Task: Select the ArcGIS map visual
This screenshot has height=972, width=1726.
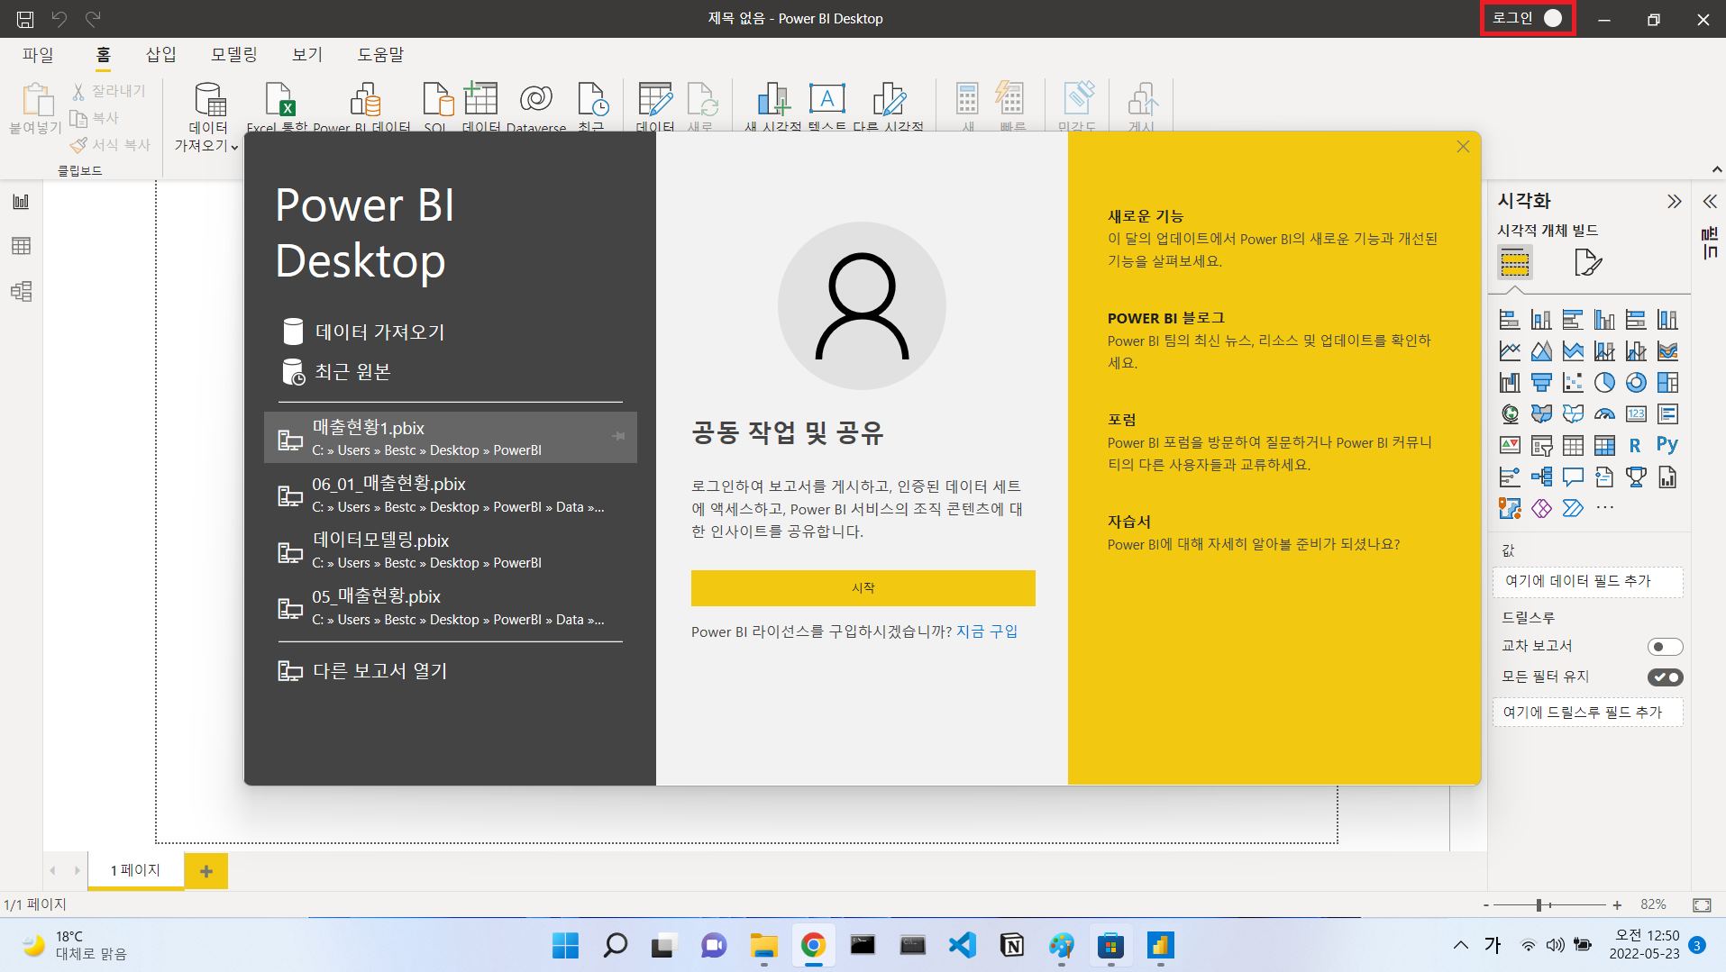Action: tap(1510, 508)
